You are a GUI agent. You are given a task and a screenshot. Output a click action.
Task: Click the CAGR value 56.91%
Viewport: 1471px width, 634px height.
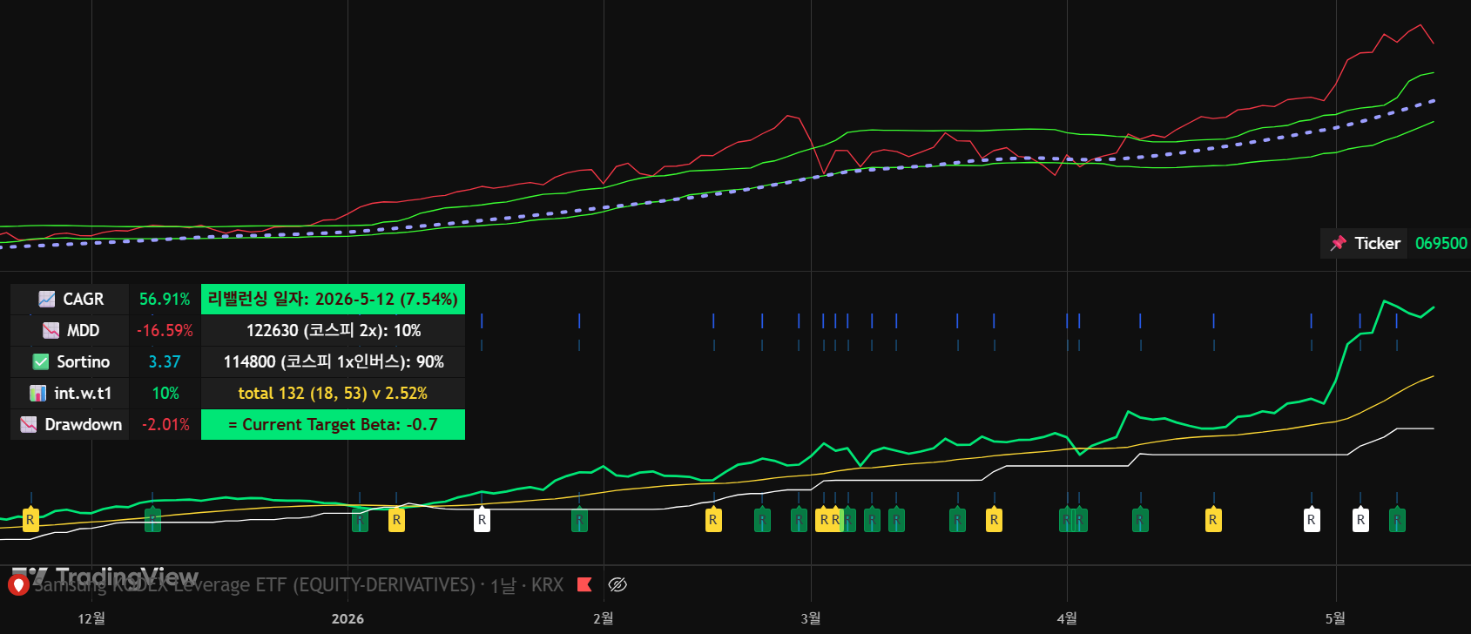click(165, 300)
